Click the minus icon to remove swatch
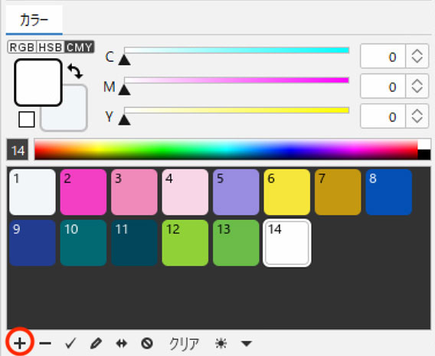 coord(45,344)
